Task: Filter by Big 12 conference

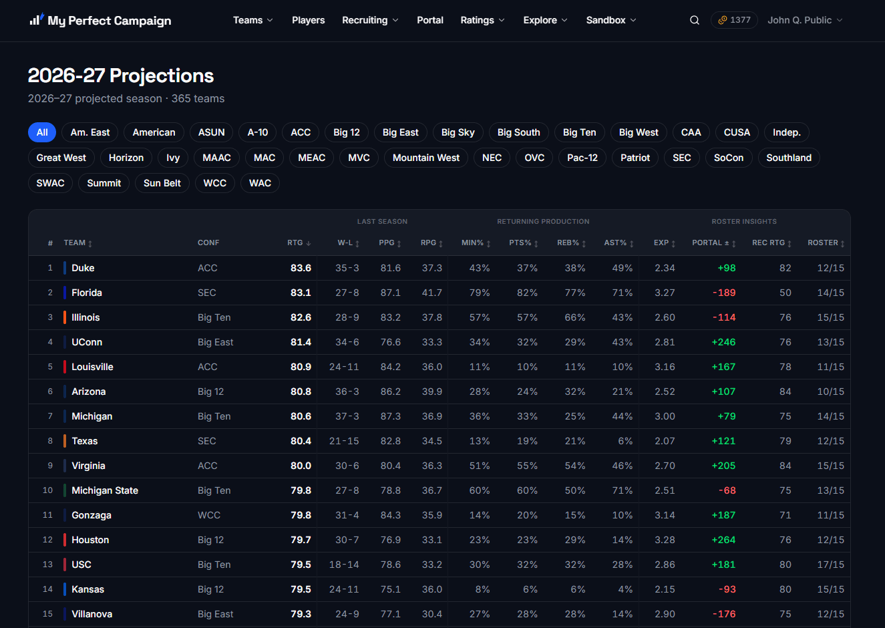Action: (x=347, y=132)
